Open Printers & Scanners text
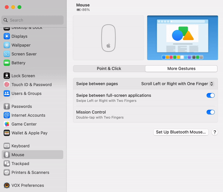The height and width of the screenshot is (192, 223). [x=30, y=172]
